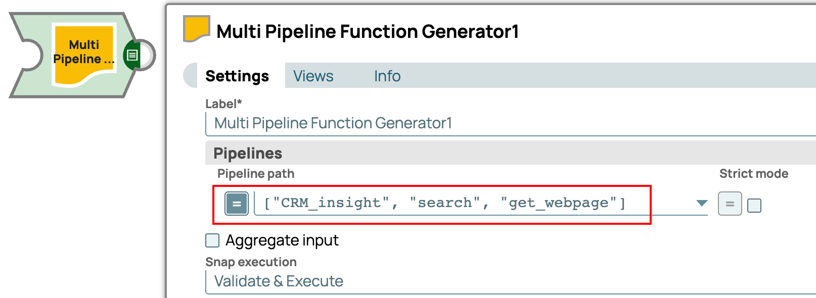This screenshot has height=298, width=816.
Task: Click the green output document icon on snap
Action: click(132, 55)
